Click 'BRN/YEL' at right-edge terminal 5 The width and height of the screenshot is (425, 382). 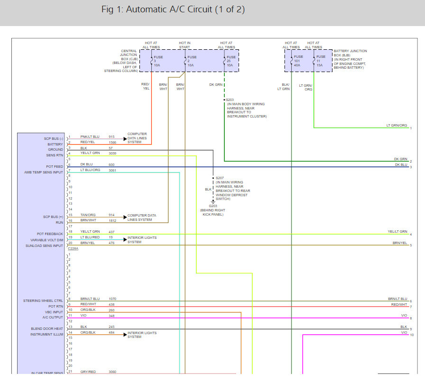tap(400, 243)
